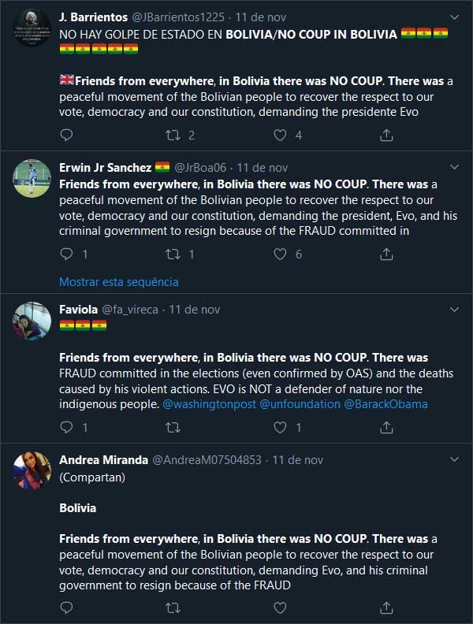Open Erwin Jr Sanchez's avatar
The height and width of the screenshot is (624, 473).
click(32, 178)
